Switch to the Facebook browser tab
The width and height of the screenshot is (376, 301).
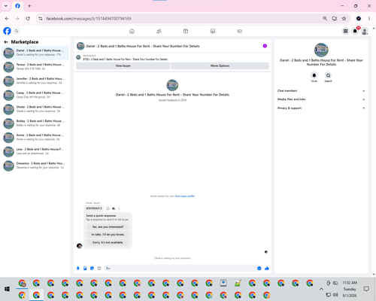17,6
